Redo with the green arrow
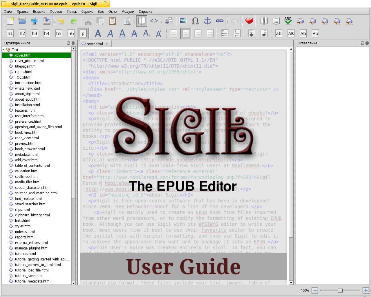371x297 pixels. 74,21
